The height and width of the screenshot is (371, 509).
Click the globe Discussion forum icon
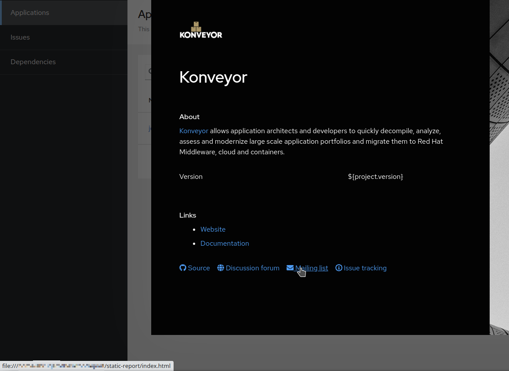tap(220, 268)
